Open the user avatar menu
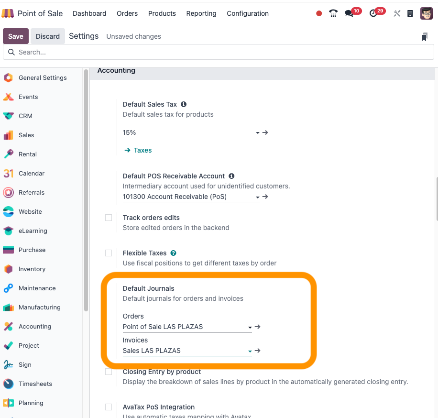Image resolution: width=438 pixels, height=418 pixels. click(426, 13)
